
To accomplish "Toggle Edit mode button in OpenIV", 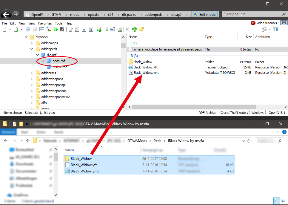I will coord(205,15).
